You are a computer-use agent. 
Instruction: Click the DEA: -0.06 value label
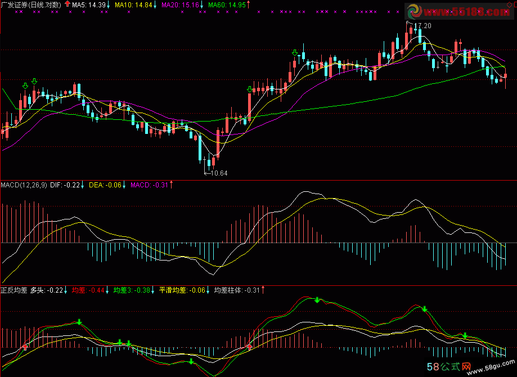coord(105,185)
